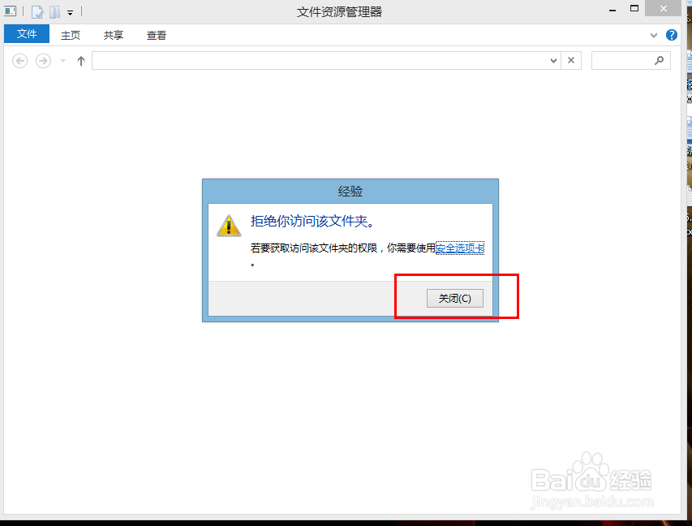Click the search magnifier icon in search box

coord(659,60)
